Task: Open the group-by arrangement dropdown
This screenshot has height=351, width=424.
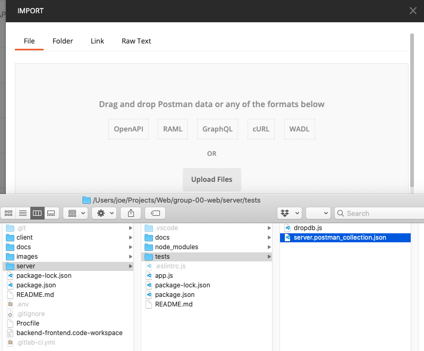Action: (75, 213)
